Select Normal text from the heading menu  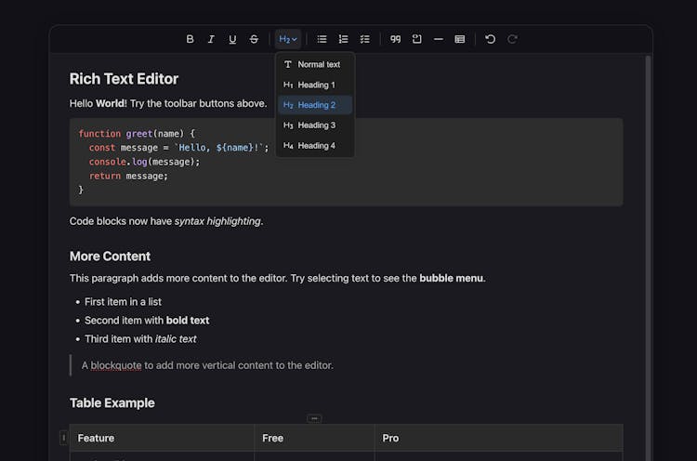[x=314, y=64]
